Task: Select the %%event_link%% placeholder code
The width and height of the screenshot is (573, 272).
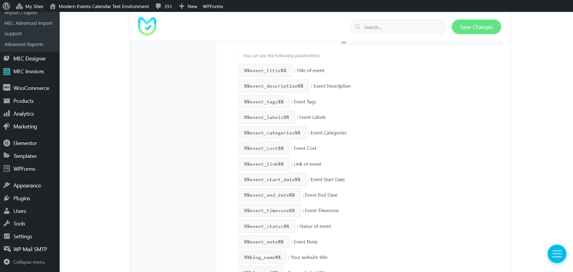Action: [x=264, y=164]
